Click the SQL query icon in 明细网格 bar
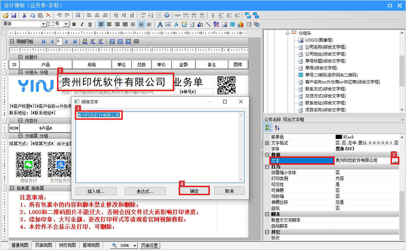Viewport: 406px width, 250px height. click(x=85, y=41)
